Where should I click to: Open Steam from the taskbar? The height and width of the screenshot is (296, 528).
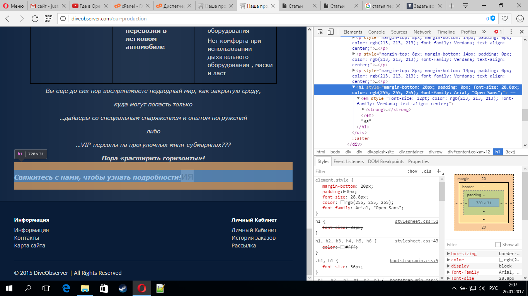point(123,288)
